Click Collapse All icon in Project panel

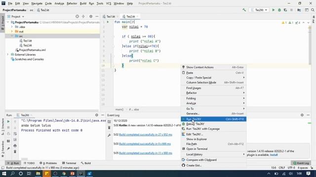83,16
